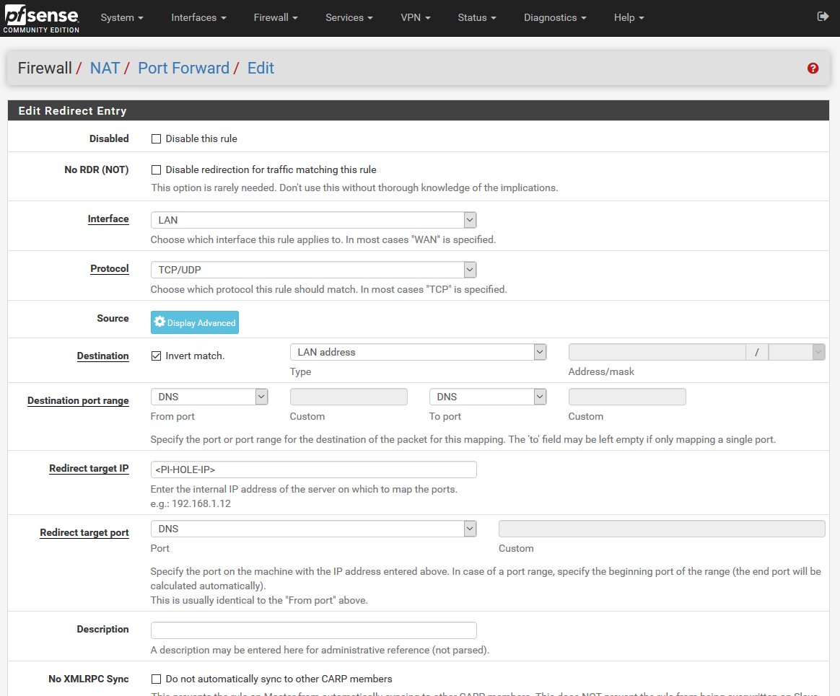Click the underlined Interface label

(x=108, y=219)
